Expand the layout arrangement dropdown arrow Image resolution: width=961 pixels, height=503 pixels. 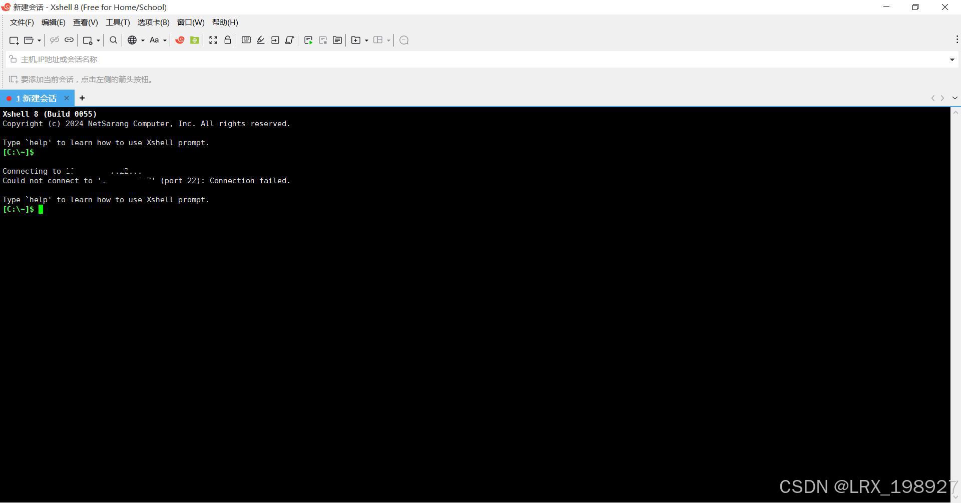click(388, 41)
